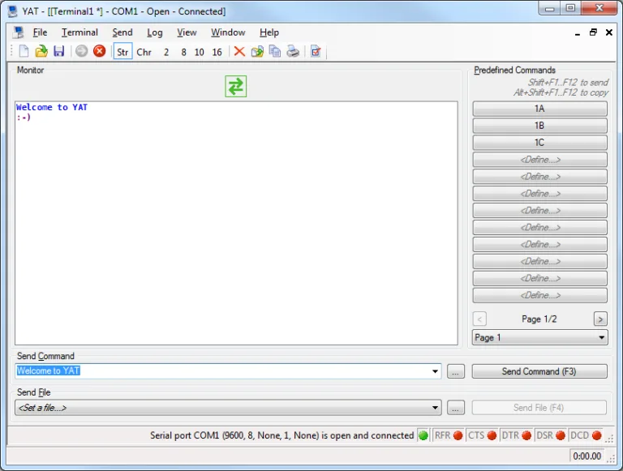Click the grayed Open/Start port icon

point(81,51)
